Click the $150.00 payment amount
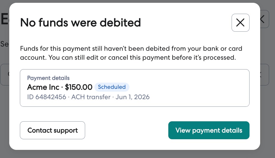This screenshot has height=158, width=275. pyautogui.click(x=79, y=87)
